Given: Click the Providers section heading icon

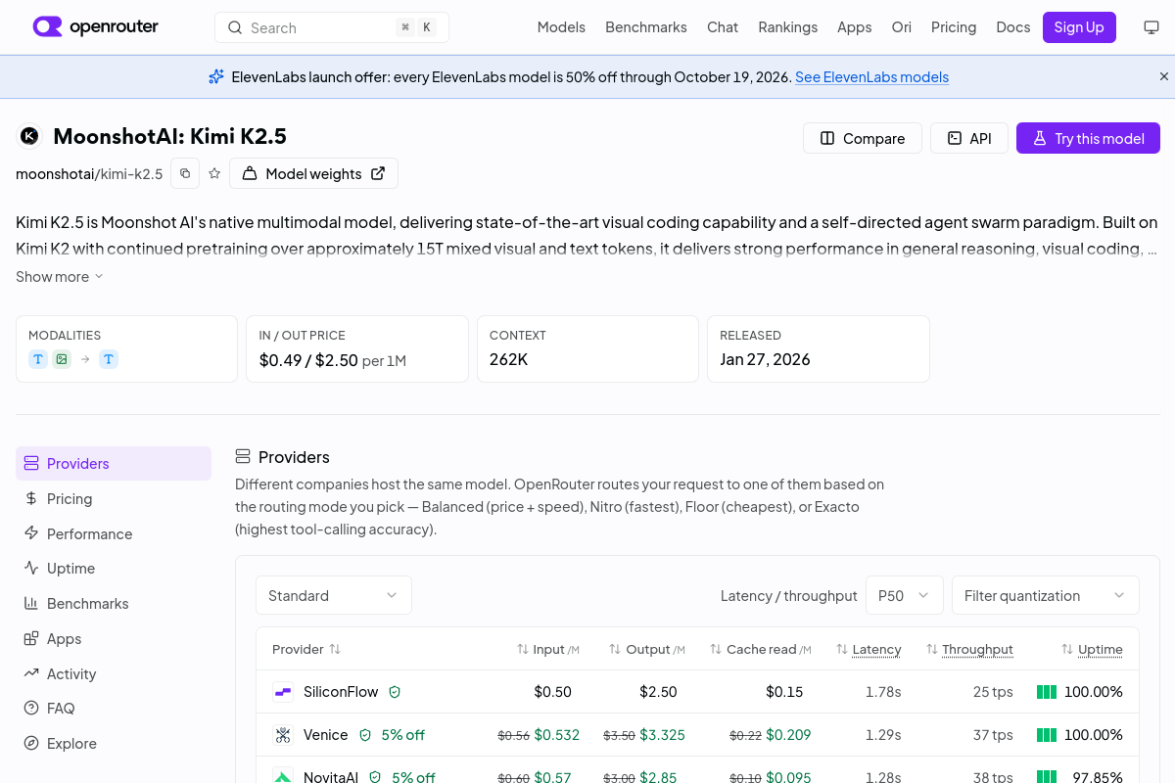Looking at the screenshot, I should click(x=243, y=457).
